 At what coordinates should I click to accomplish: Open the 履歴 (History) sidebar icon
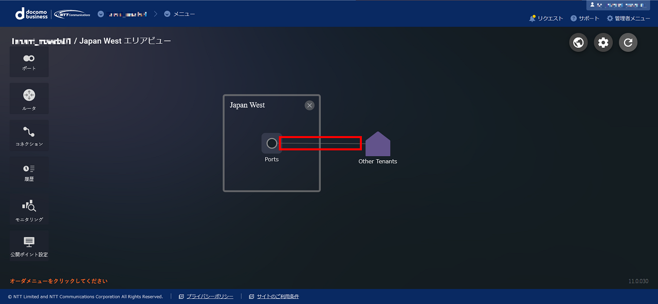[x=29, y=172]
